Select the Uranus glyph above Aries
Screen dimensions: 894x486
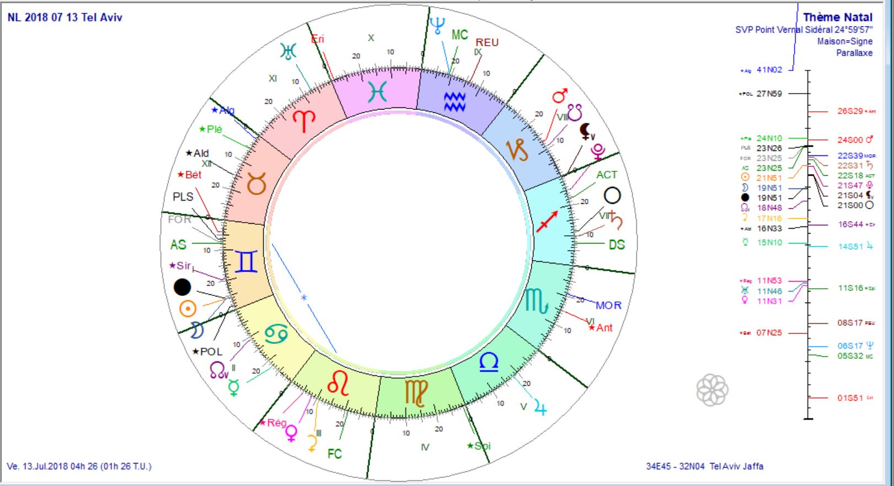tap(288, 52)
